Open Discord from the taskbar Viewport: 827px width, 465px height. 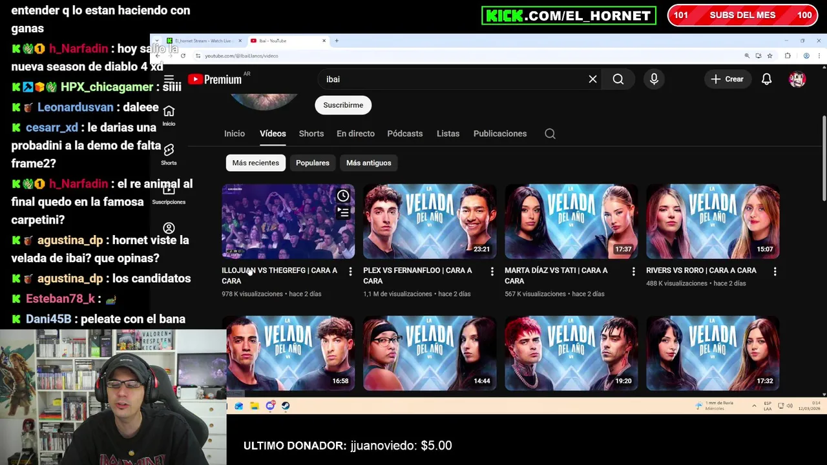click(x=270, y=406)
